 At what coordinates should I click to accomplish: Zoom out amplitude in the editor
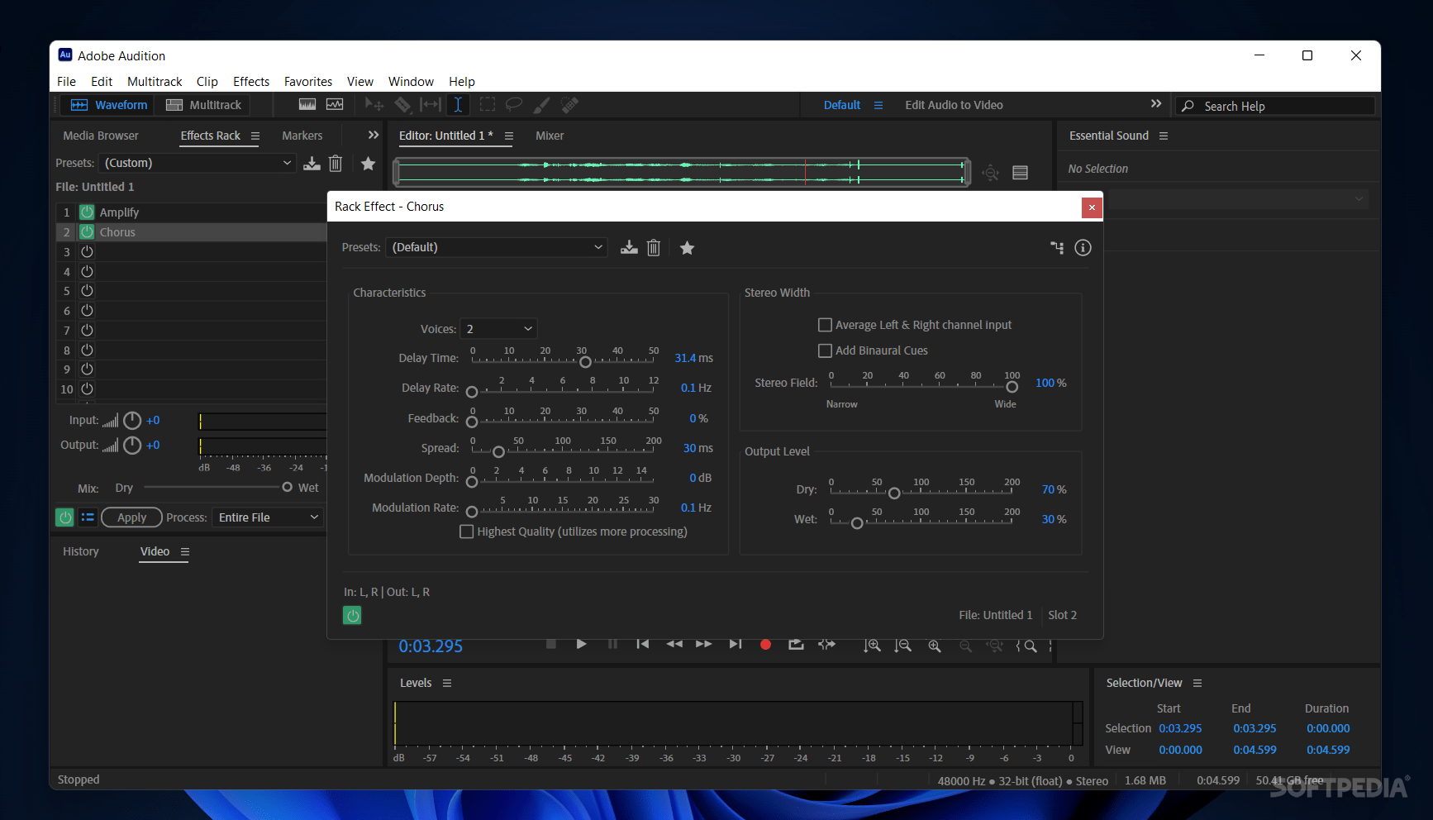click(902, 646)
